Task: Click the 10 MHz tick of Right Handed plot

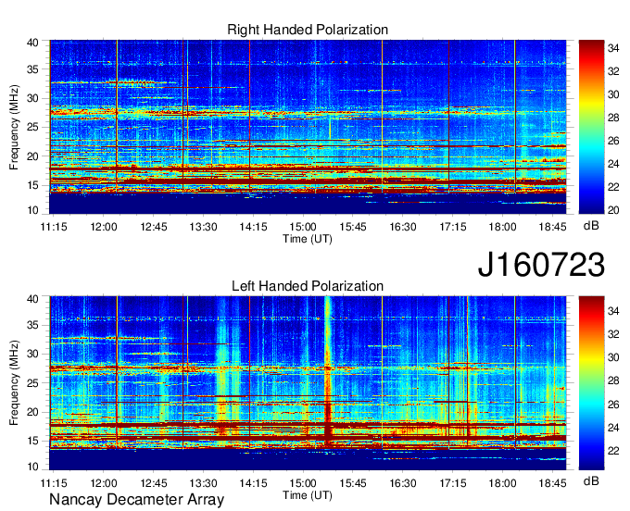Action: click(x=33, y=210)
